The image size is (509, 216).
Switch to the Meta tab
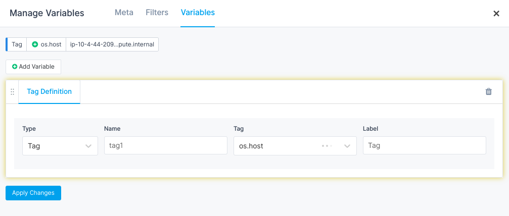[x=124, y=13]
